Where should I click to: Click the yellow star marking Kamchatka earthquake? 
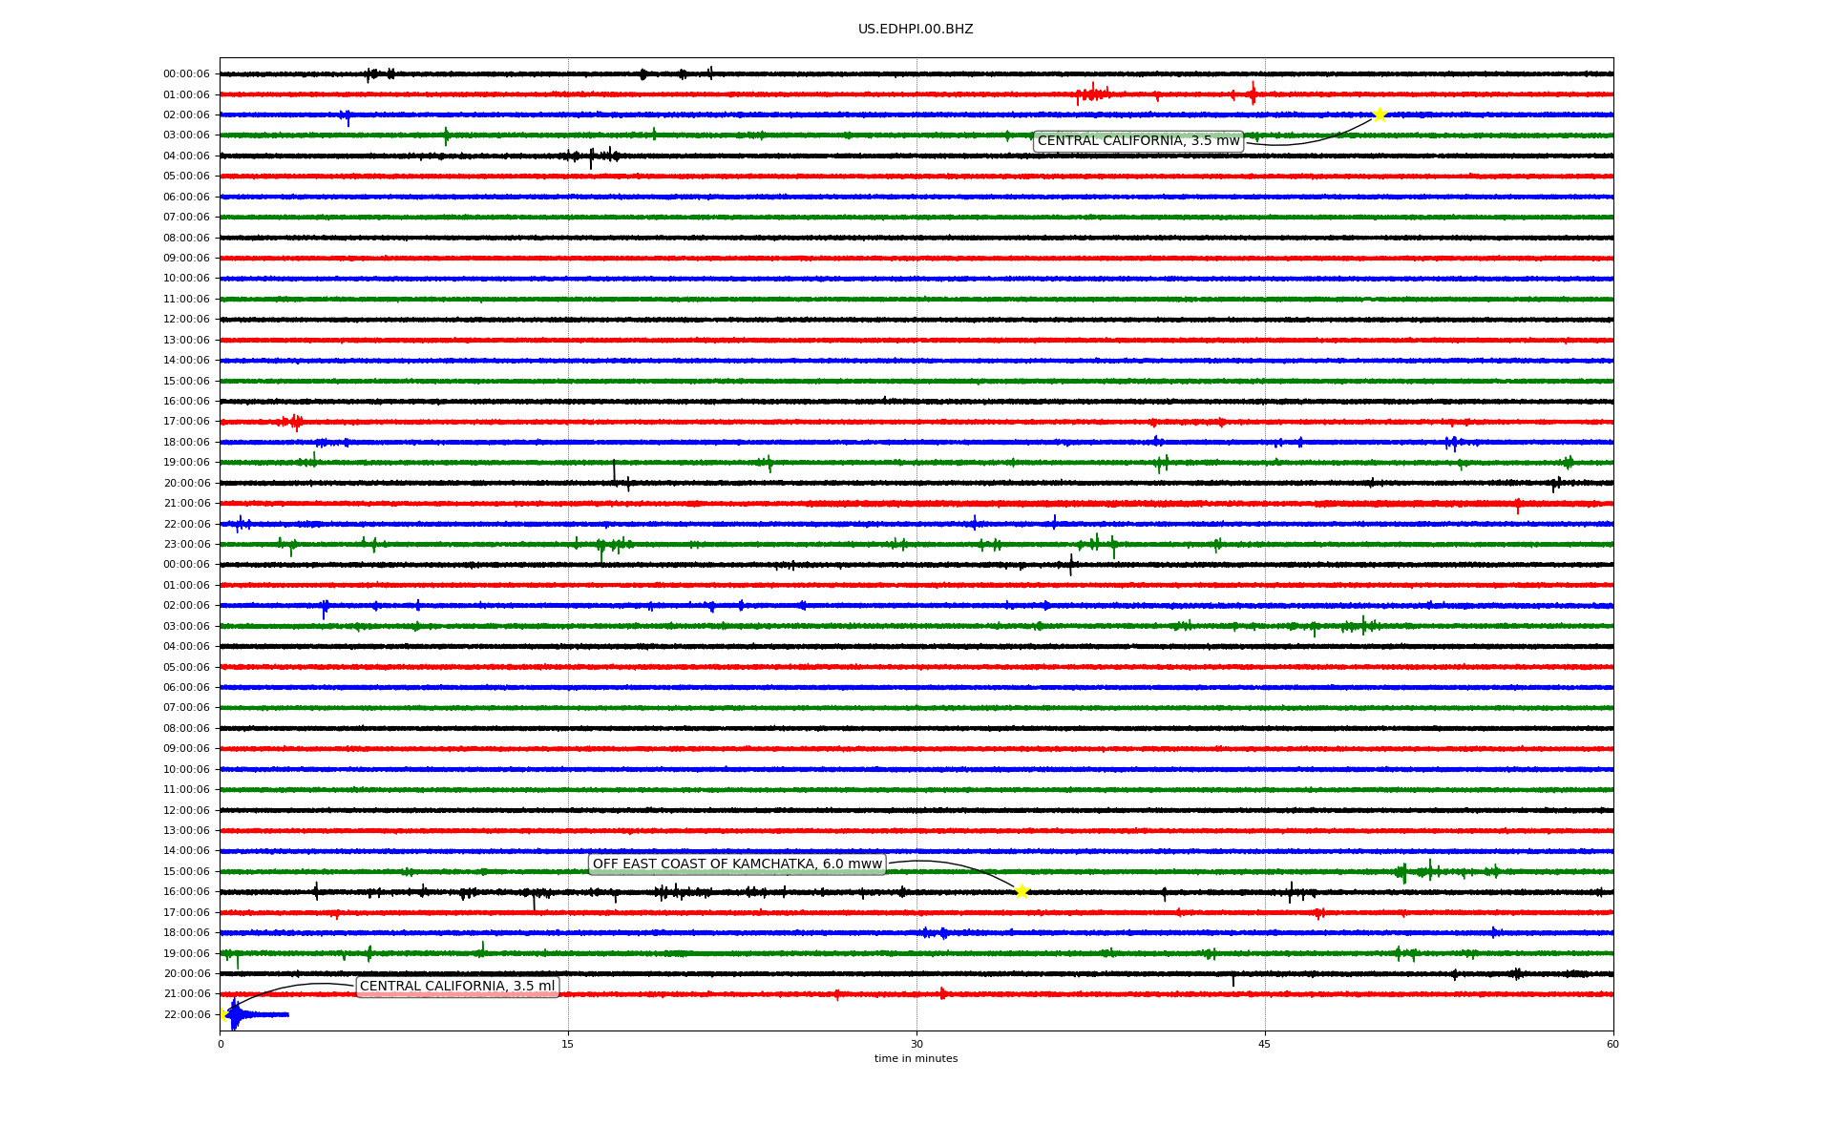point(1022,891)
